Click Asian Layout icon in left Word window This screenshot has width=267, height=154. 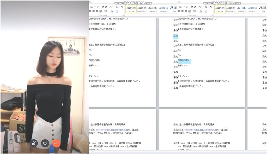pyautogui.click(x=111, y=7)
